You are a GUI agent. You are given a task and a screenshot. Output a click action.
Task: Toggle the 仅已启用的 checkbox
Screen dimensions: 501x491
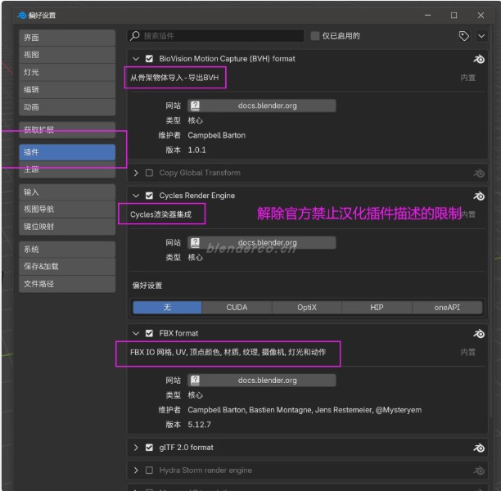tap(315, 36)
